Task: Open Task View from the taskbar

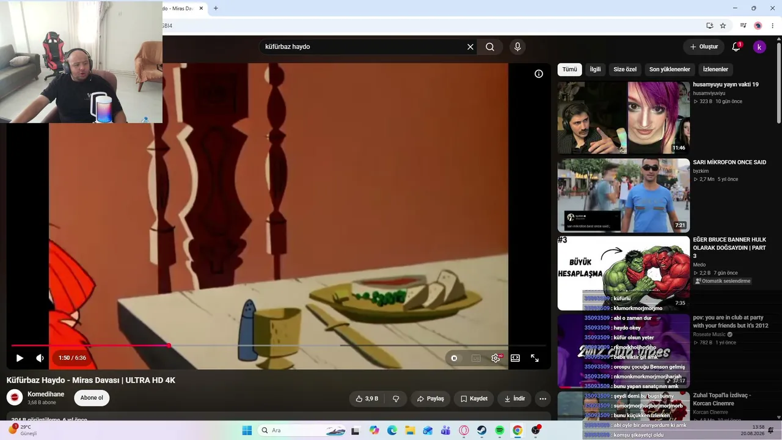Action: click(356, 430)
